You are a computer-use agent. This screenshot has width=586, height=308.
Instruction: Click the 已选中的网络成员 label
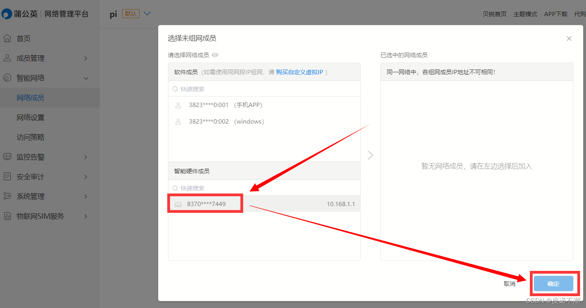(x=404, y=55)
